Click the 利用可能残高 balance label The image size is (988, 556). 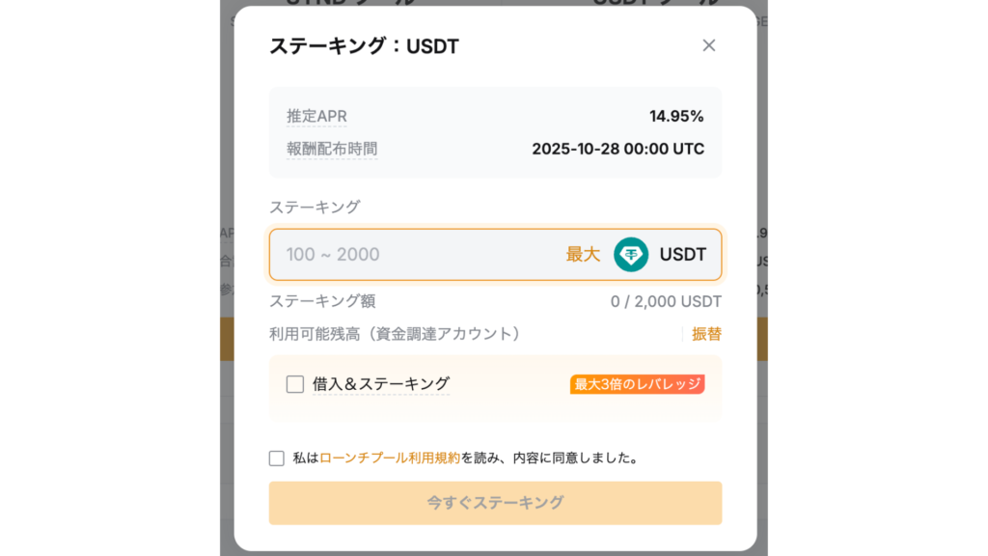click(395, 334)
